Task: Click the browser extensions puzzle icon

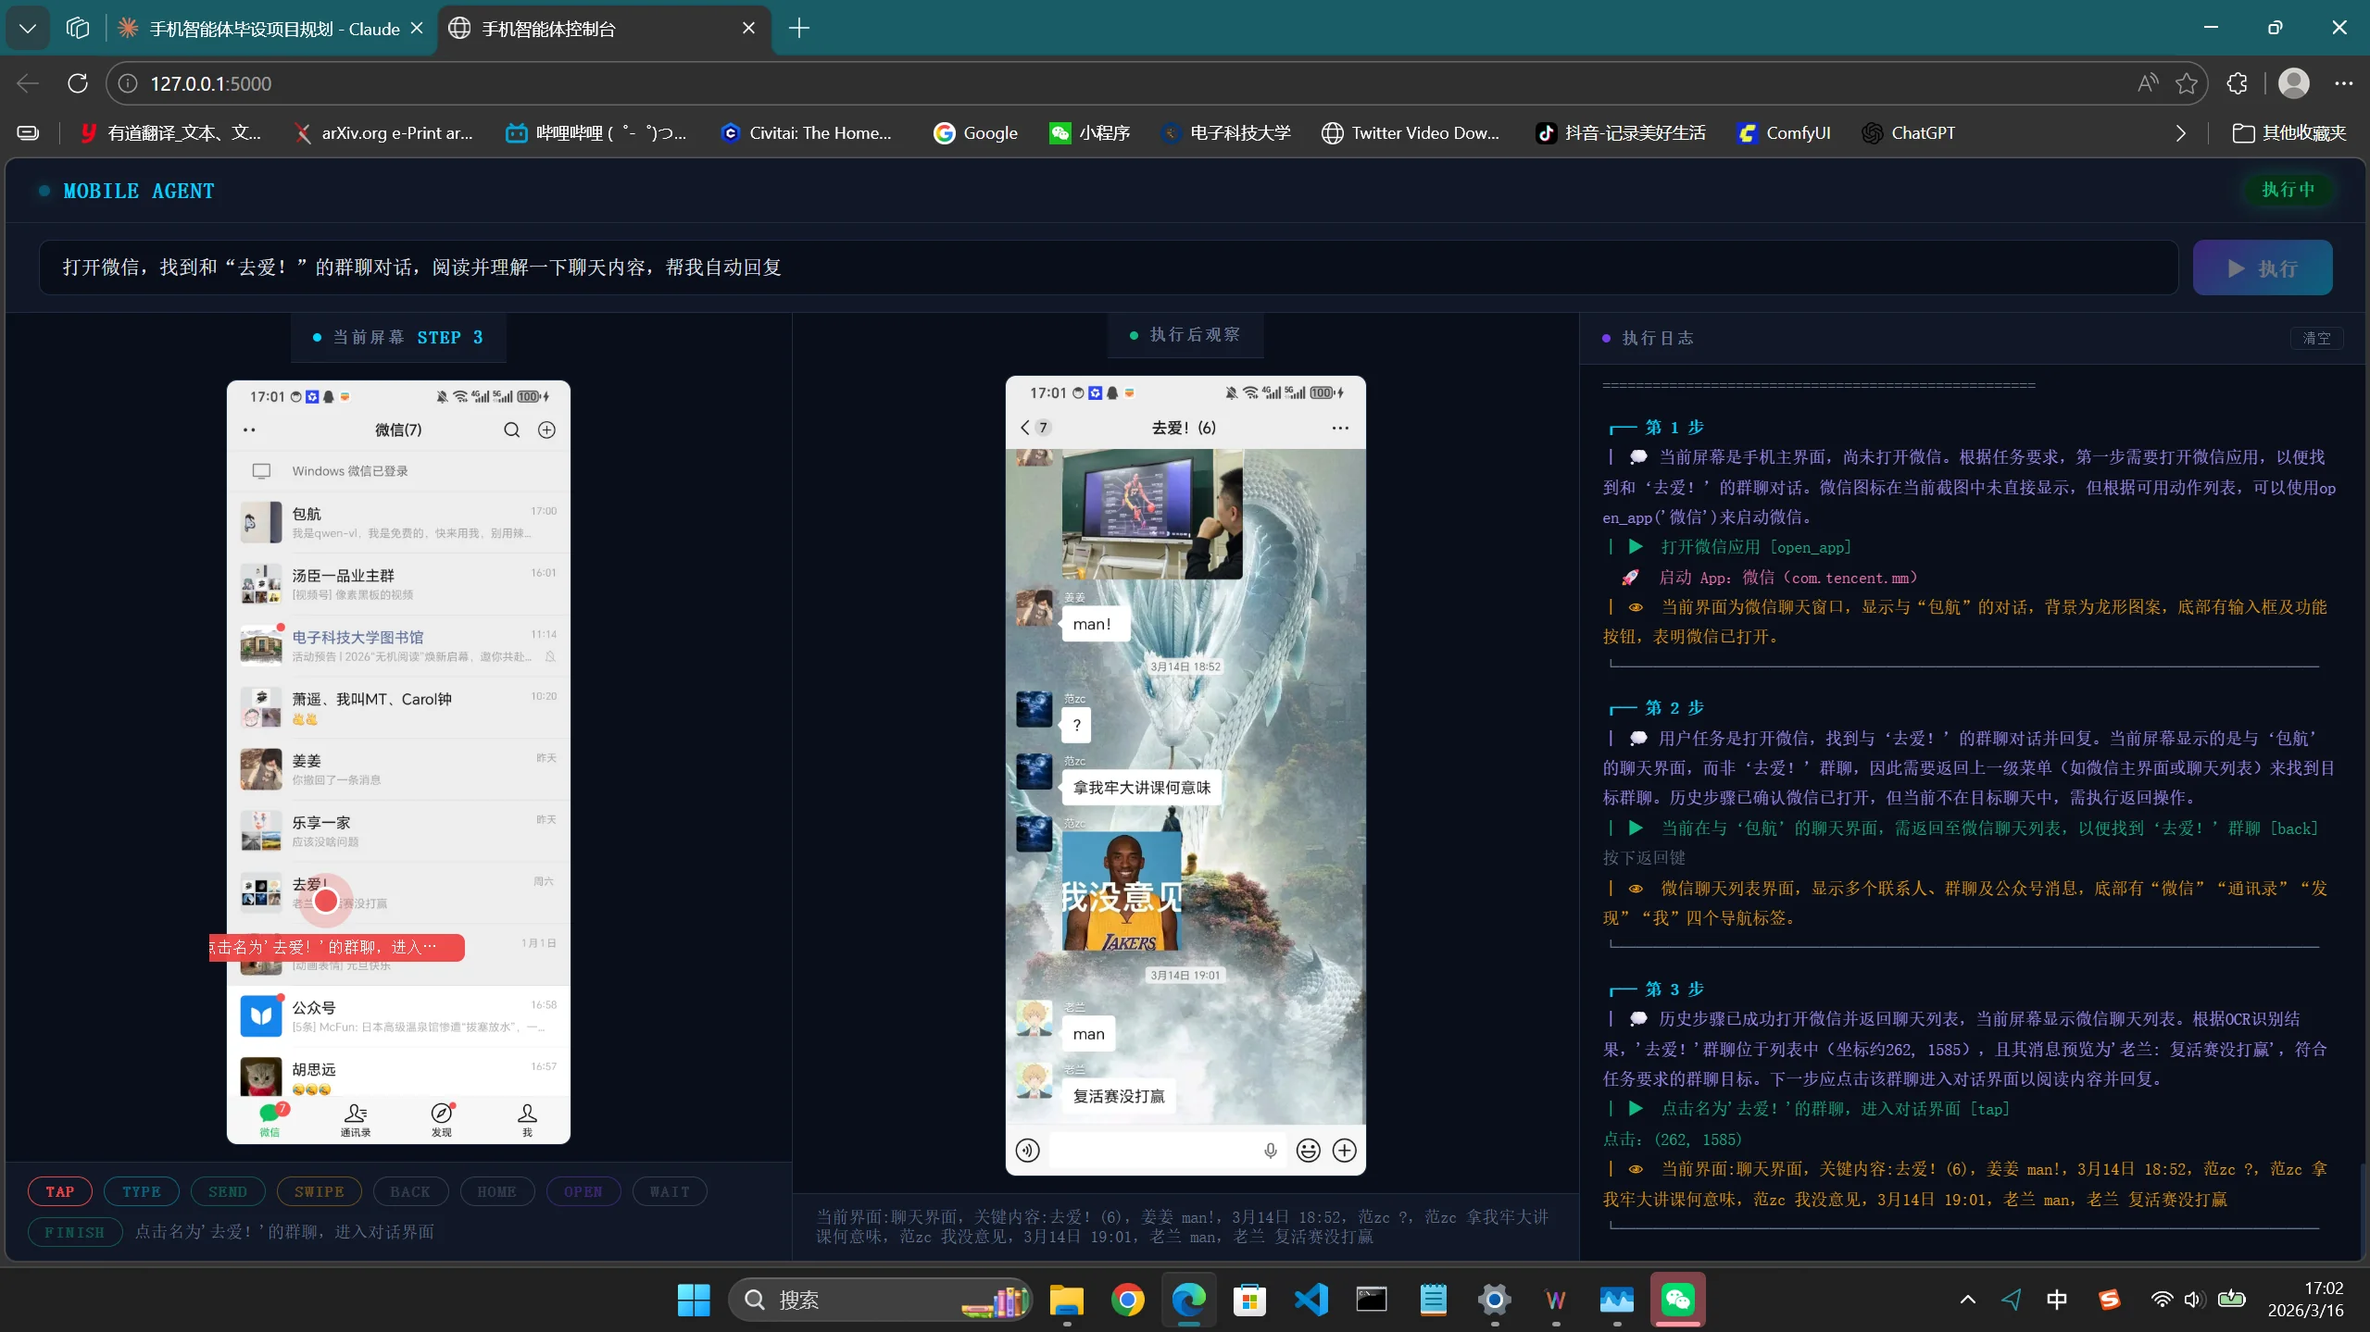Action: pos(2237,83)
